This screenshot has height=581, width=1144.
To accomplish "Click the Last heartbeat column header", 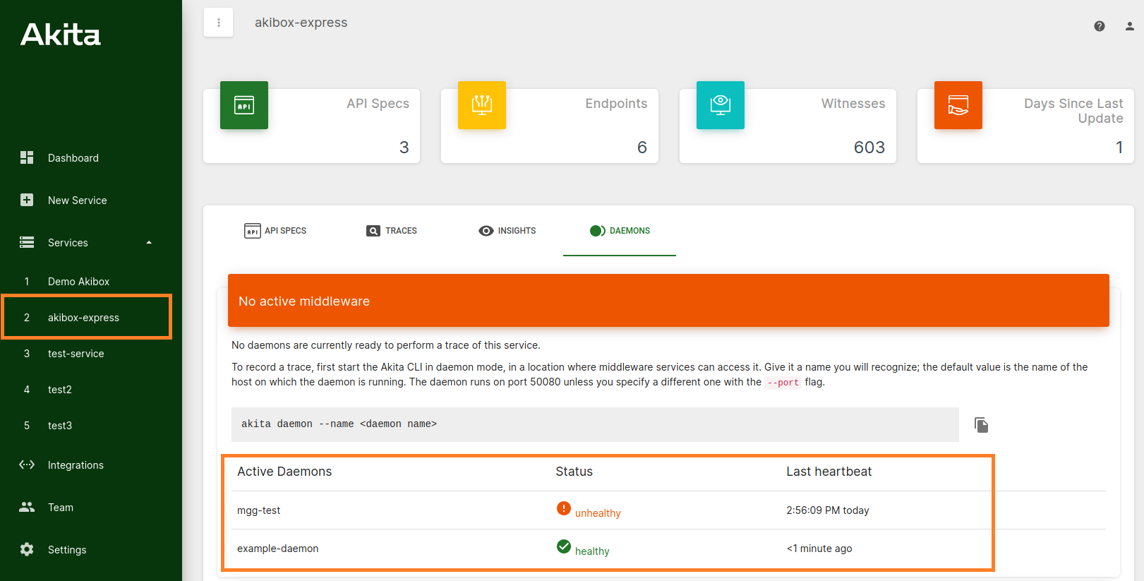I will tap(829, 472).
